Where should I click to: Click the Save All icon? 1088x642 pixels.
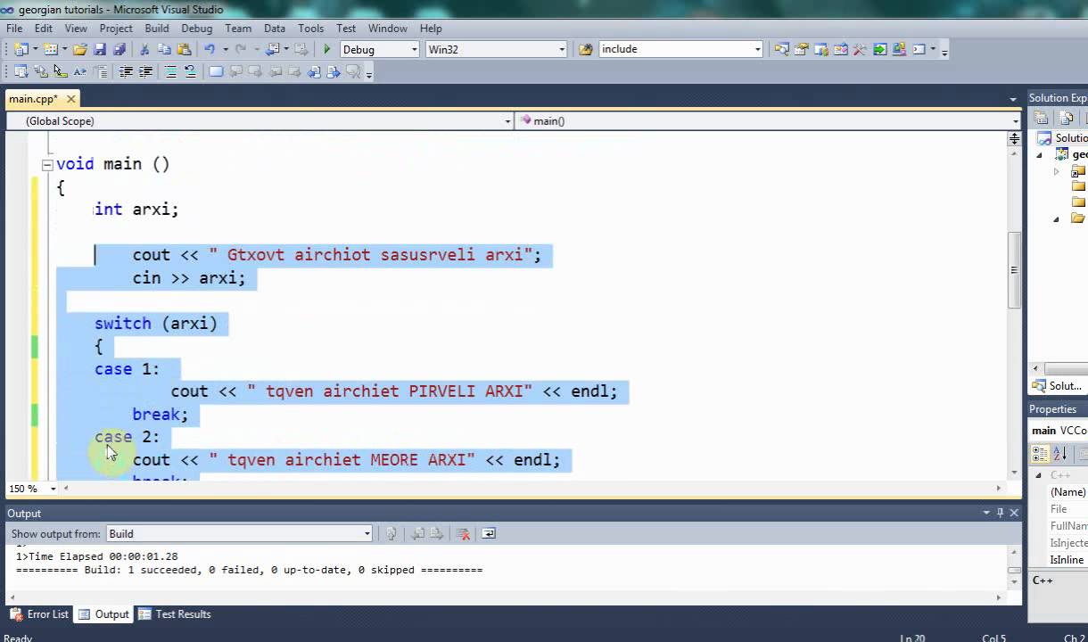(120, 49)
